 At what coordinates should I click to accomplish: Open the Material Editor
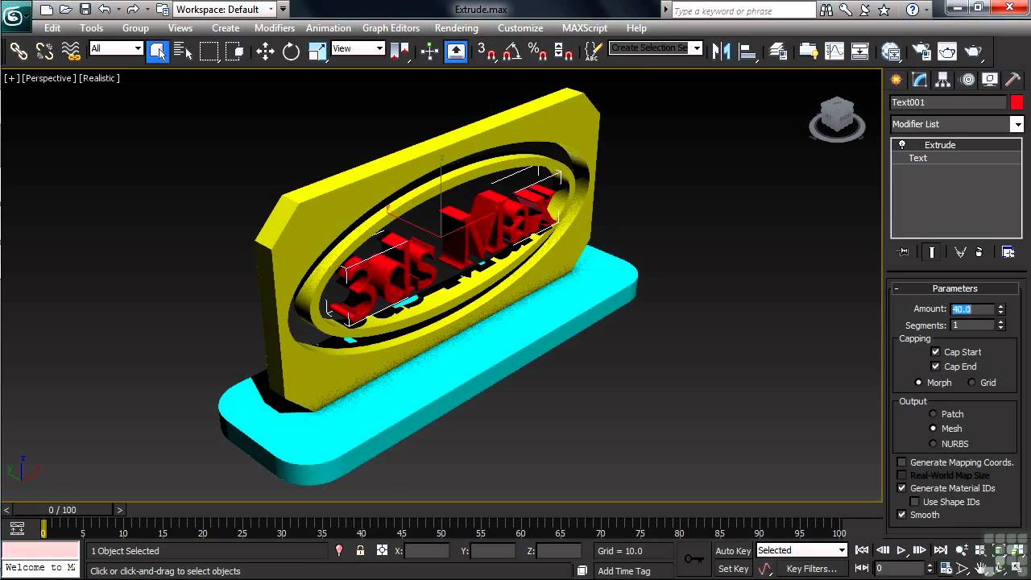pyautogui.click(x=891, y=52)
